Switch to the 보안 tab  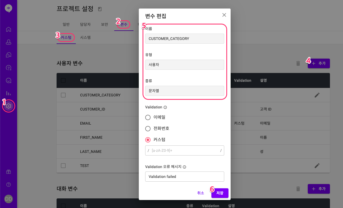click(105, 24)
